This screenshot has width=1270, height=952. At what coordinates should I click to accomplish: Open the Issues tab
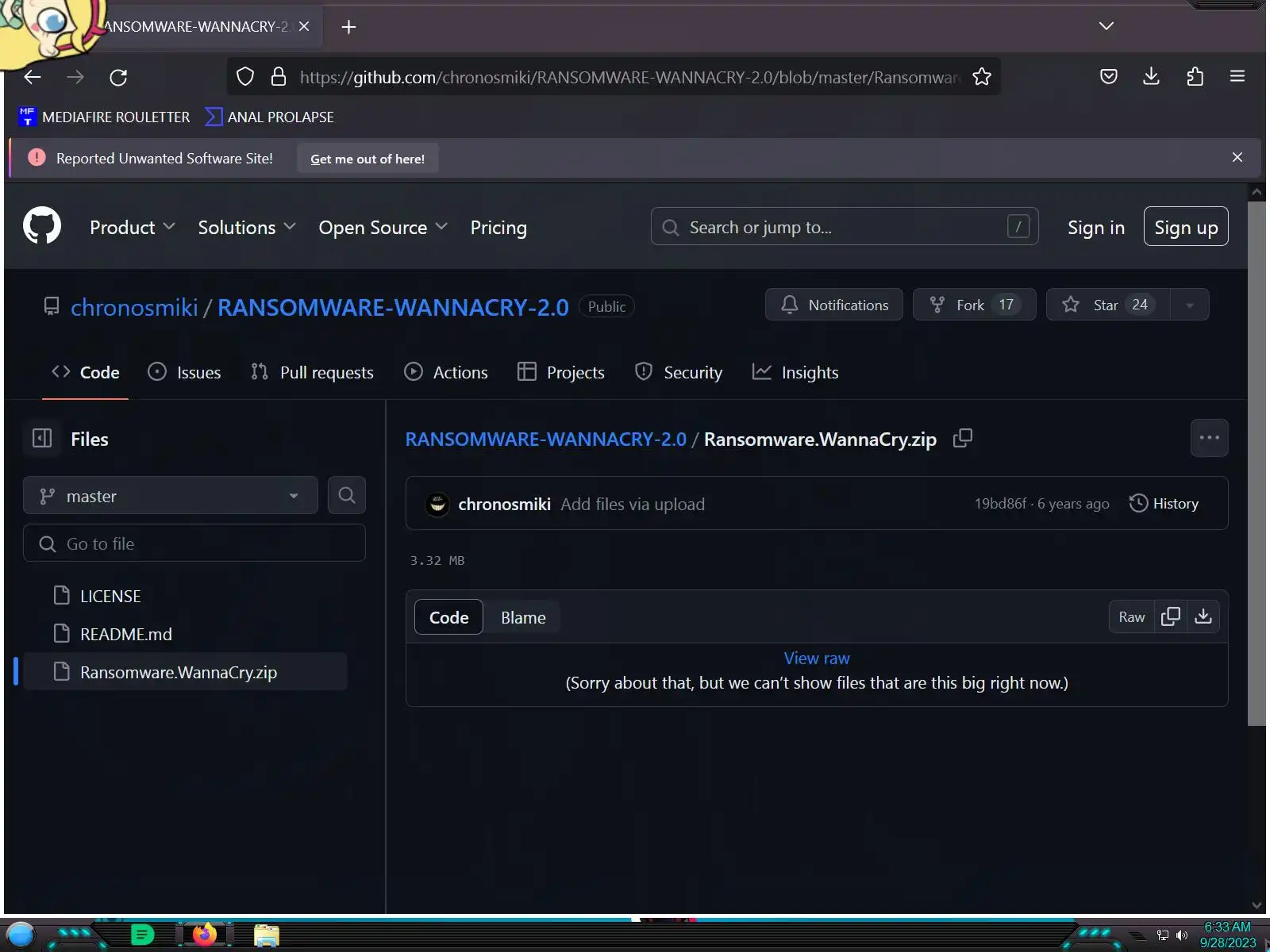tap(185, 372)
